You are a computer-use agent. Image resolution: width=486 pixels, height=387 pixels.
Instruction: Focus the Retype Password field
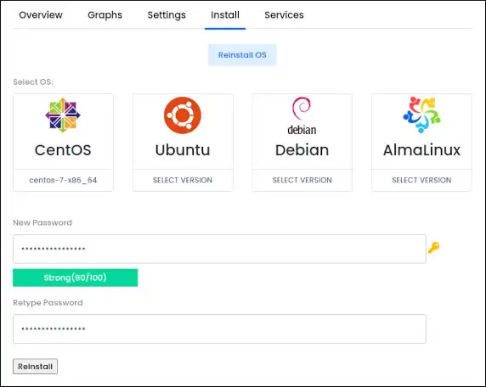[x=219, y=328]
